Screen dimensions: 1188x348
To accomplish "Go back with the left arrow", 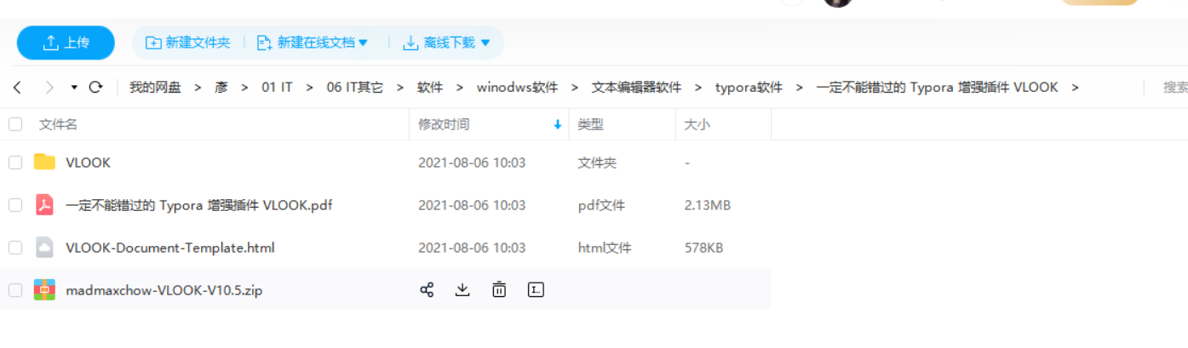I will tap(18, 87).
